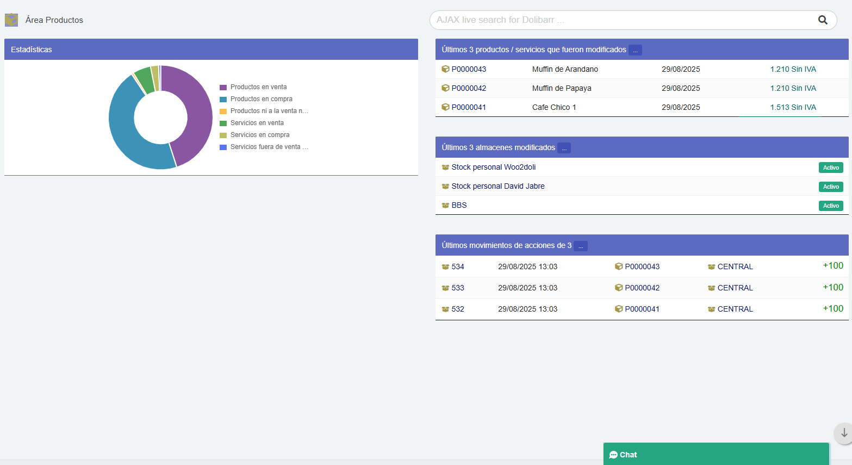852x465 pixels.
Task: Open Stock personal David Jabre warehouse
Action: [497, 186]
